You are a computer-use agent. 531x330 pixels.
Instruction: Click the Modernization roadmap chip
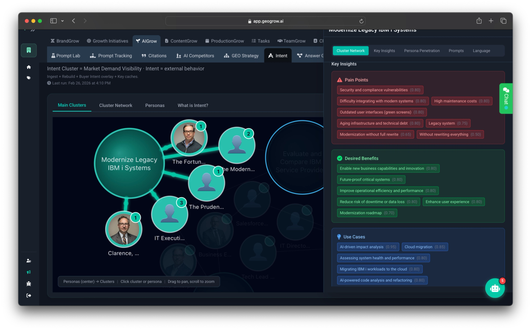367,213
